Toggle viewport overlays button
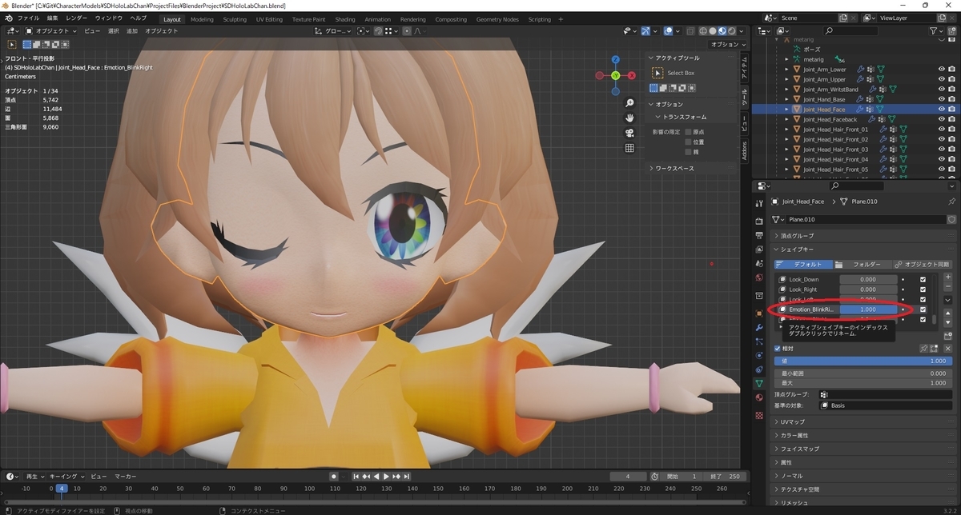961x515 pixels. [668, 31]
